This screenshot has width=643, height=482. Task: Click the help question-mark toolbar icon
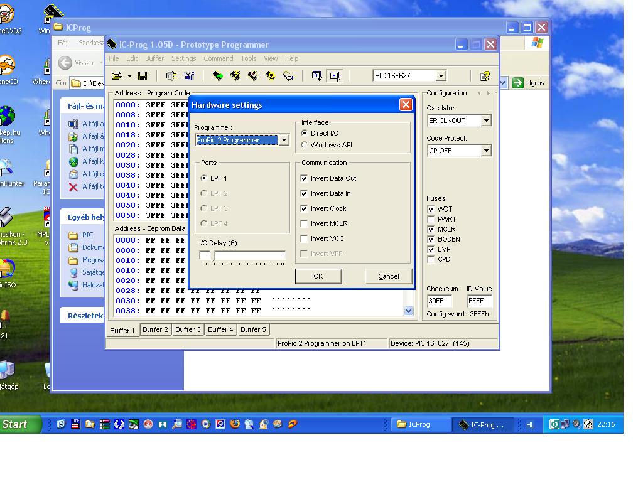[485, 76]
